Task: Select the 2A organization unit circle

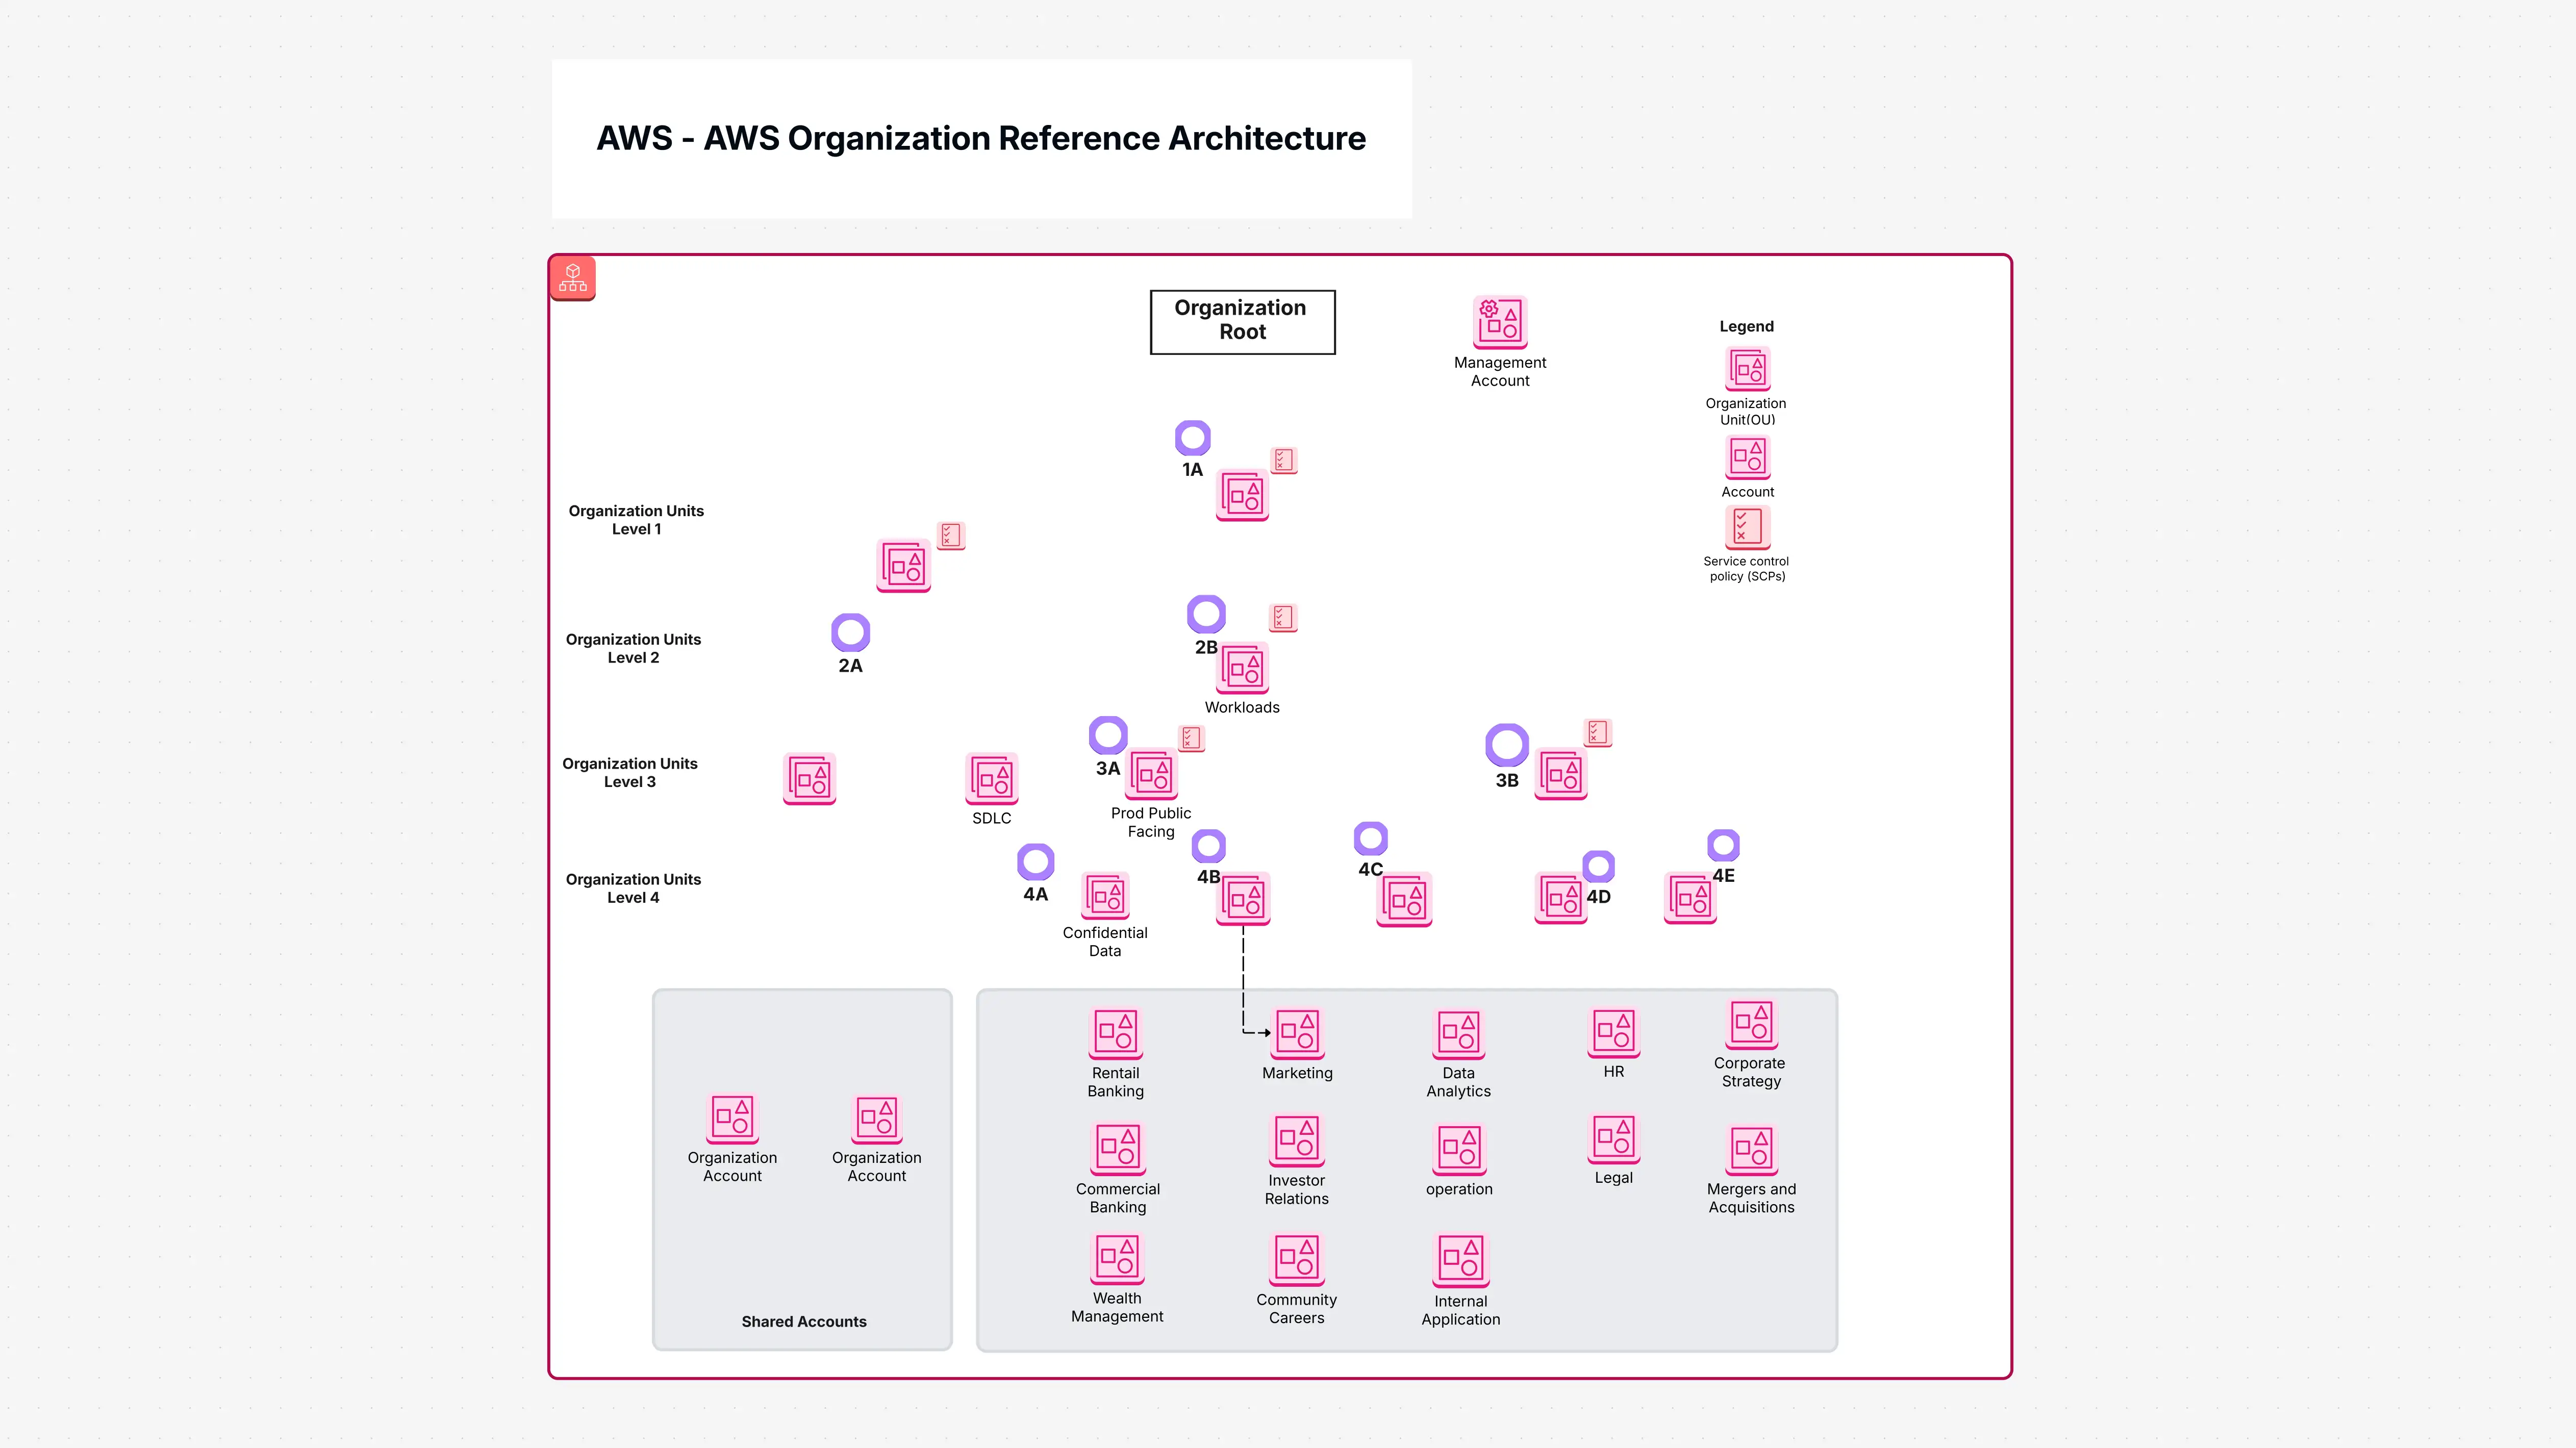Action: tap(851, 633)
